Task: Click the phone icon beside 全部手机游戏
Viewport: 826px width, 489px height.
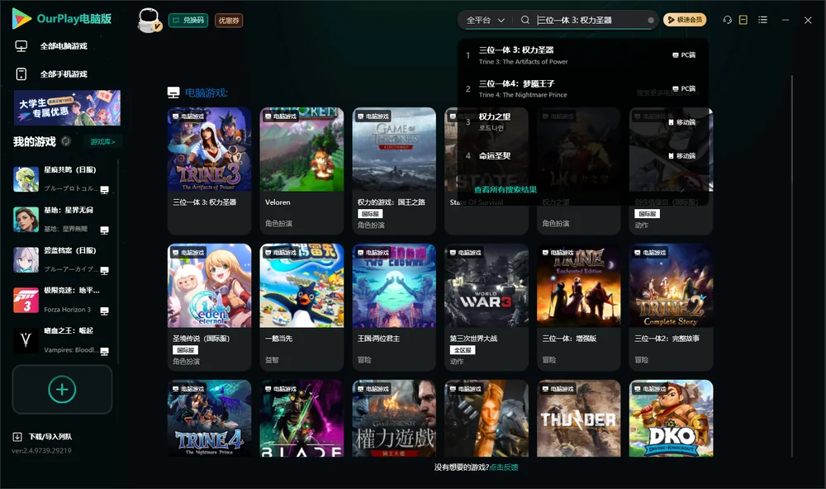Action: point(21,74)
